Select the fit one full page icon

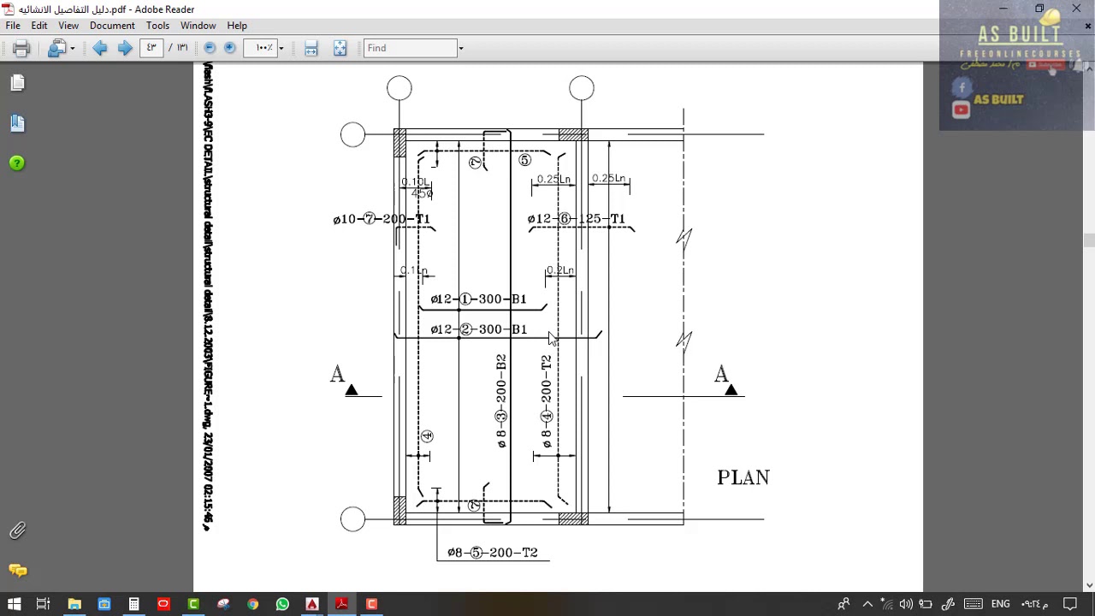340,48
